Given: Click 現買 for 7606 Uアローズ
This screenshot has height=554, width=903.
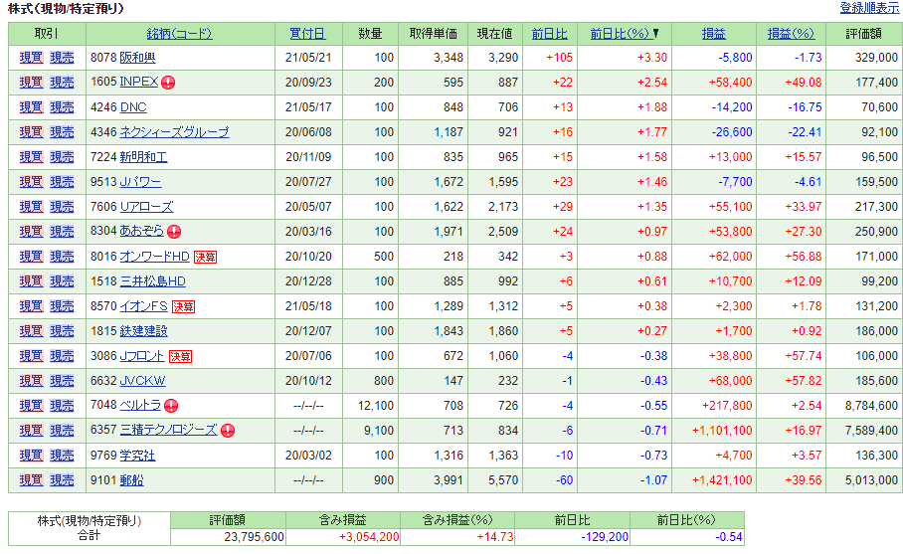Looking at the screenshot, I should (31, 207).
